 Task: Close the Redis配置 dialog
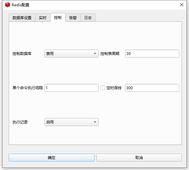[x=182, y=5]
